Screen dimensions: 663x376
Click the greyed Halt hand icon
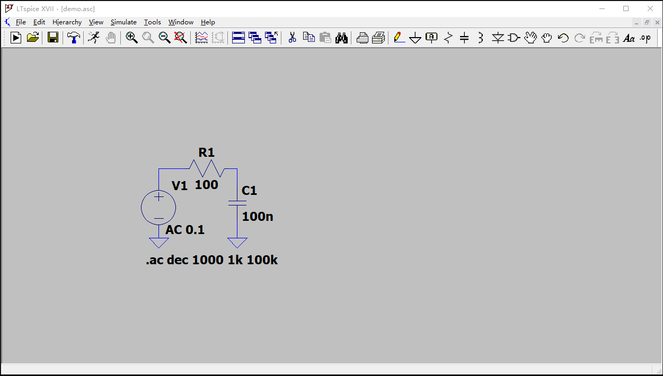point(110,38)
